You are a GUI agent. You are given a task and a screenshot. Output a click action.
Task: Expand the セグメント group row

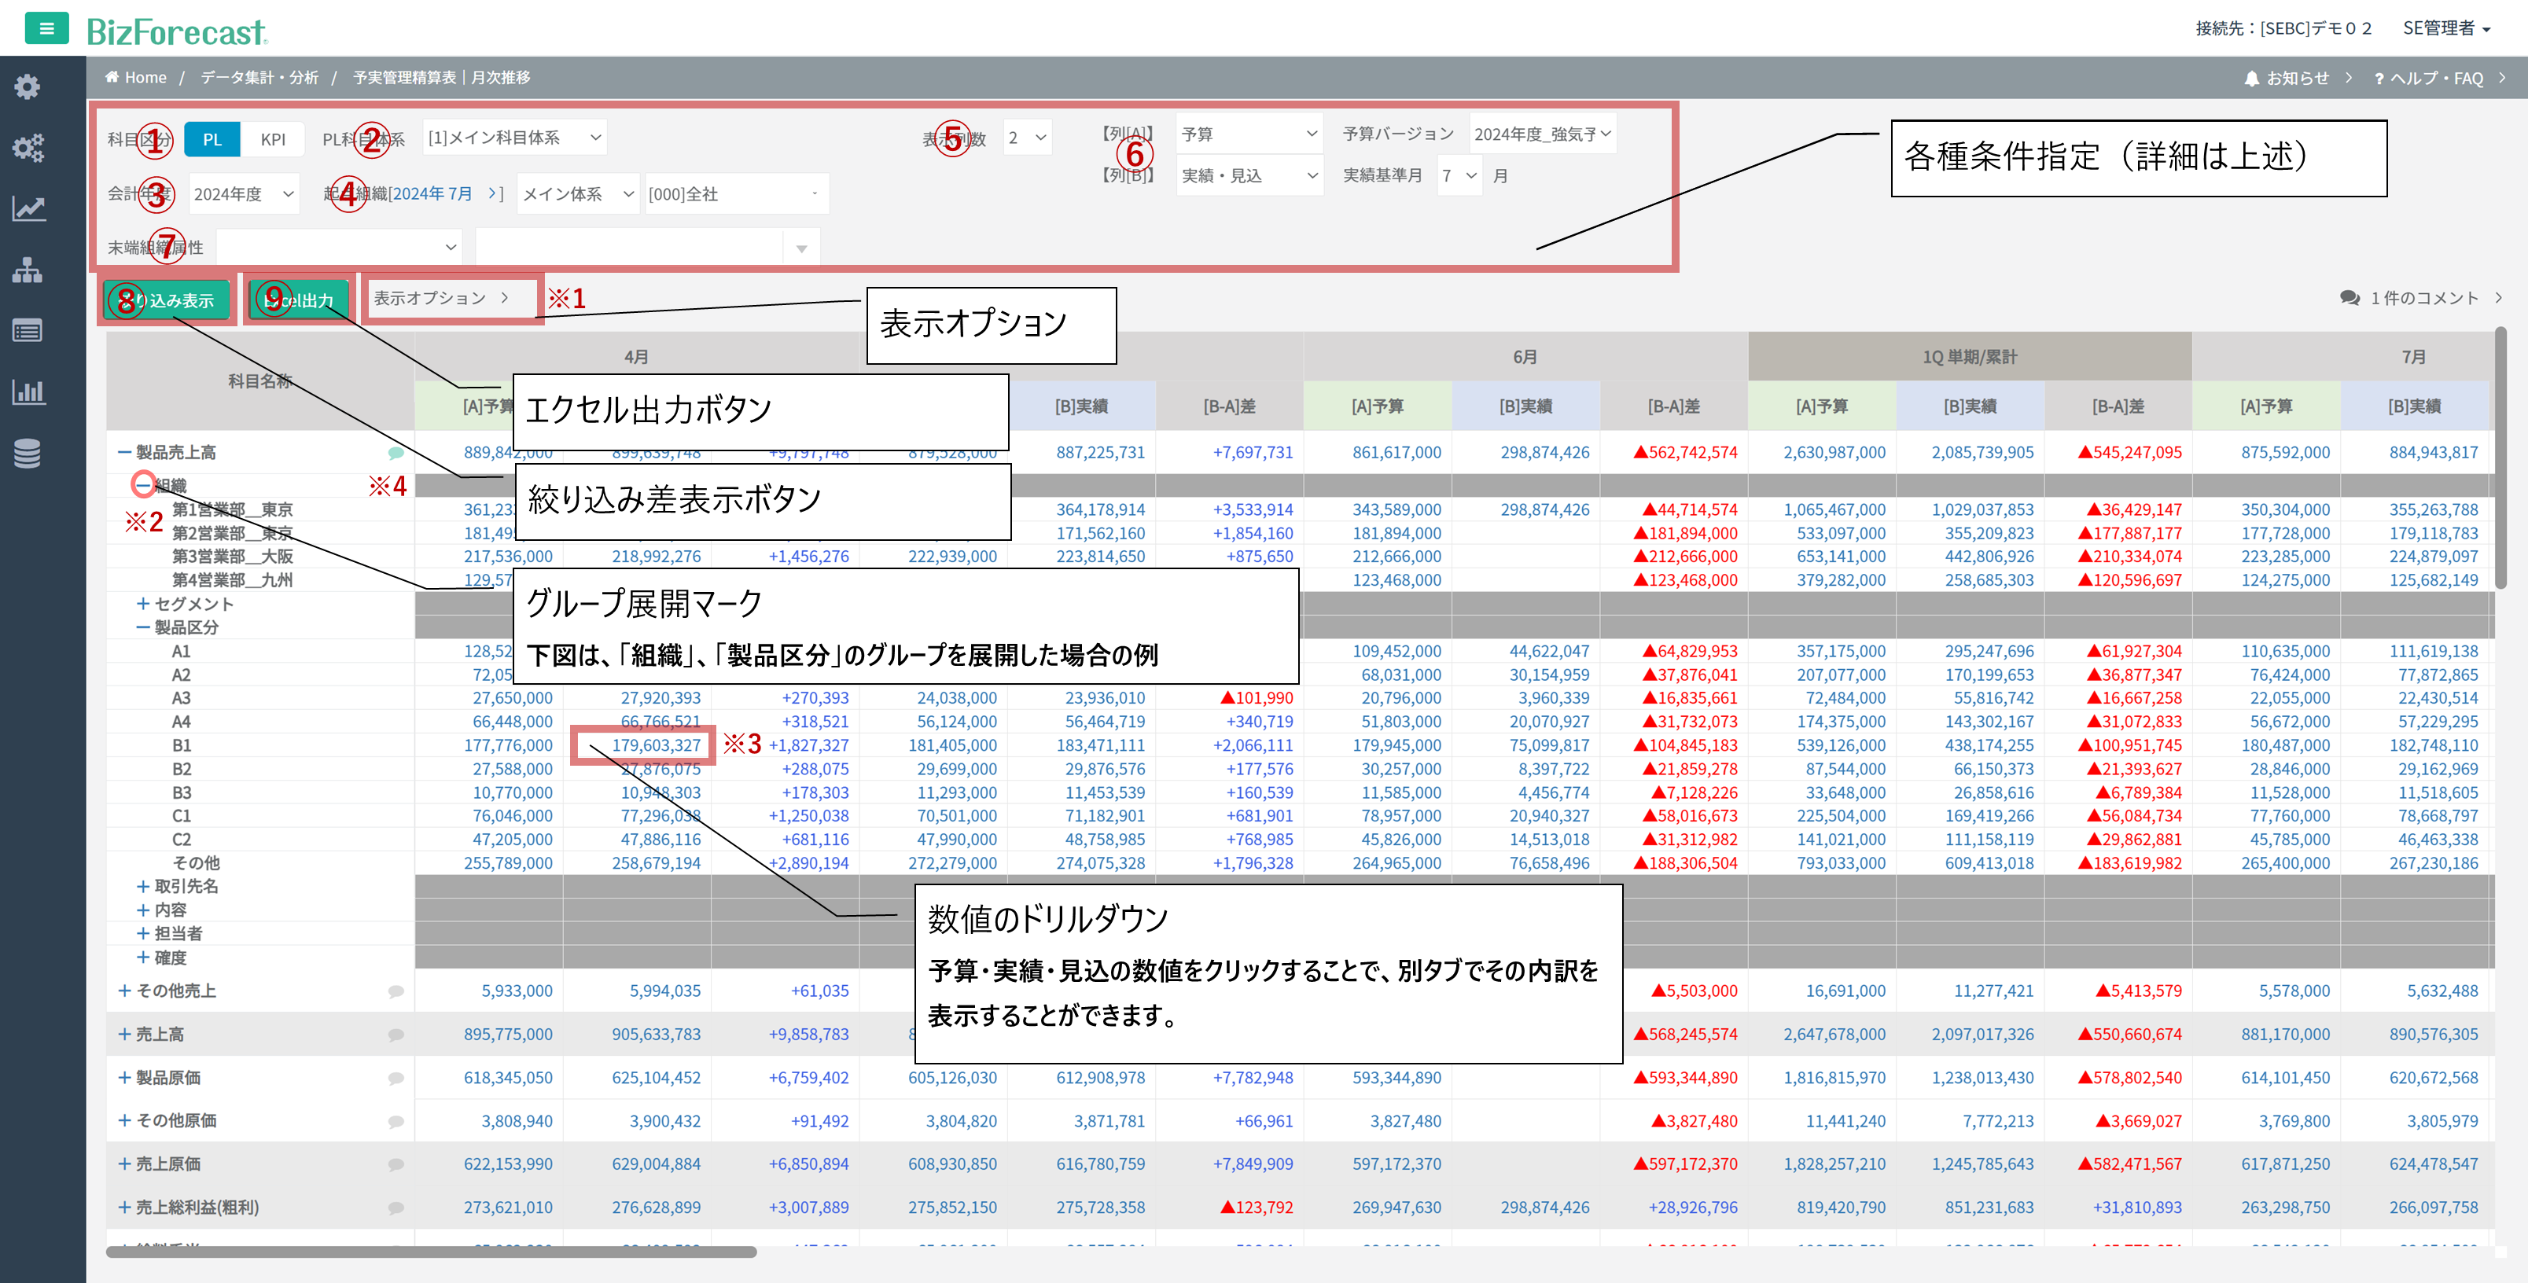tap(143, 603)
